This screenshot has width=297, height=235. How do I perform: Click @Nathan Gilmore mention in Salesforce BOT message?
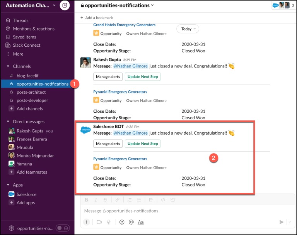(130, 133)
